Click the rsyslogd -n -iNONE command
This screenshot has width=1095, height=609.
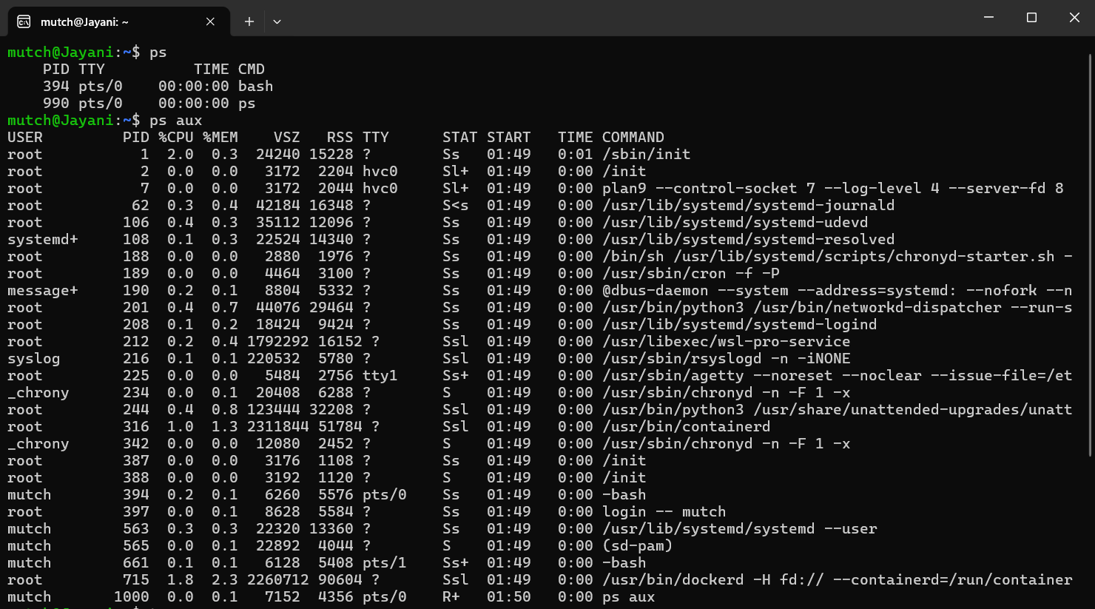[x=727, y=359]
